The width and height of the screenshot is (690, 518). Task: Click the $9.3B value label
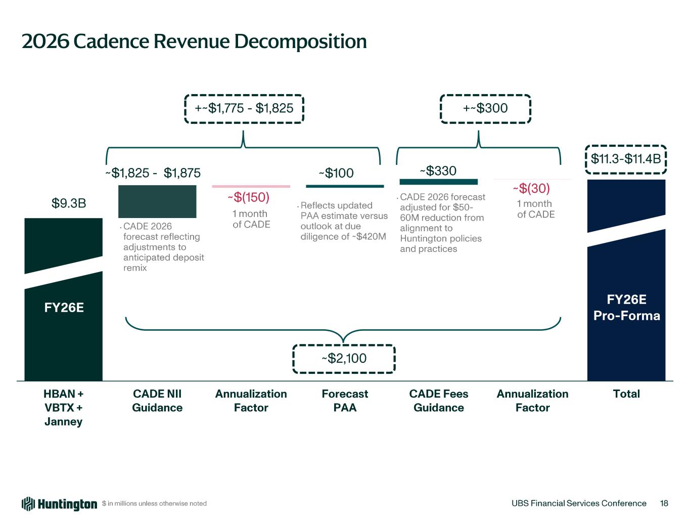pyautogui.click(x=69, y=203)
